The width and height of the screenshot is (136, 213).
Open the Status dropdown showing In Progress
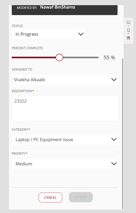pos(48,34)
